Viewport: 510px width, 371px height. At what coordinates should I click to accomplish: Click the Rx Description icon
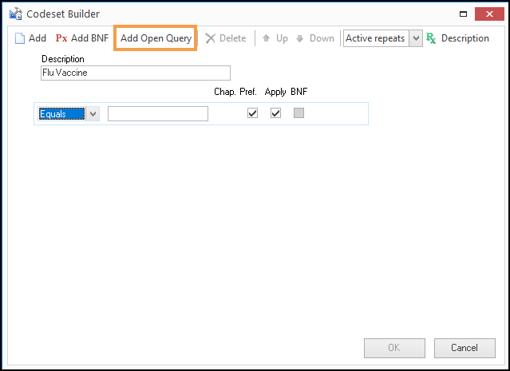(432, 38)
